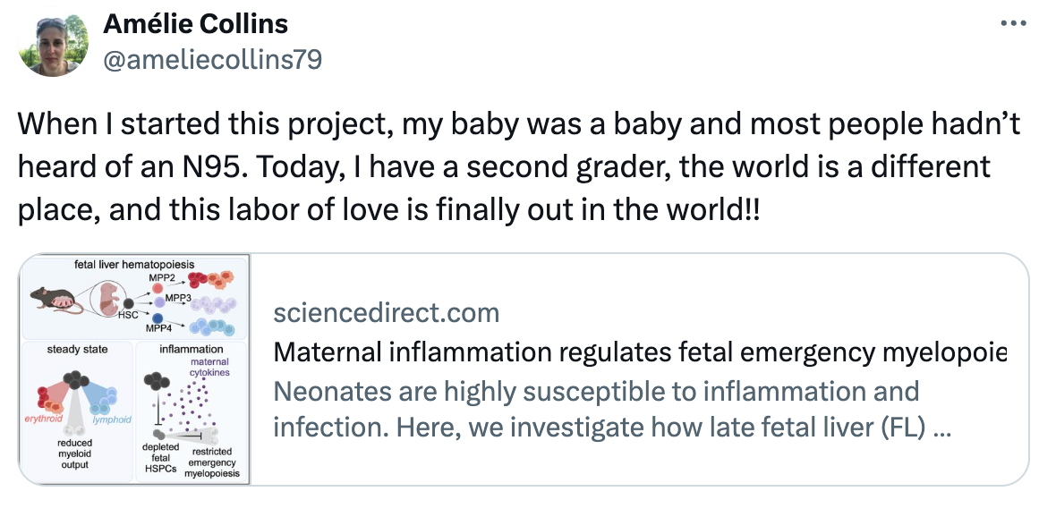Click the 'steady state' panel label
This screenshot has height=517, width=1056.
[x=76, y=349]
